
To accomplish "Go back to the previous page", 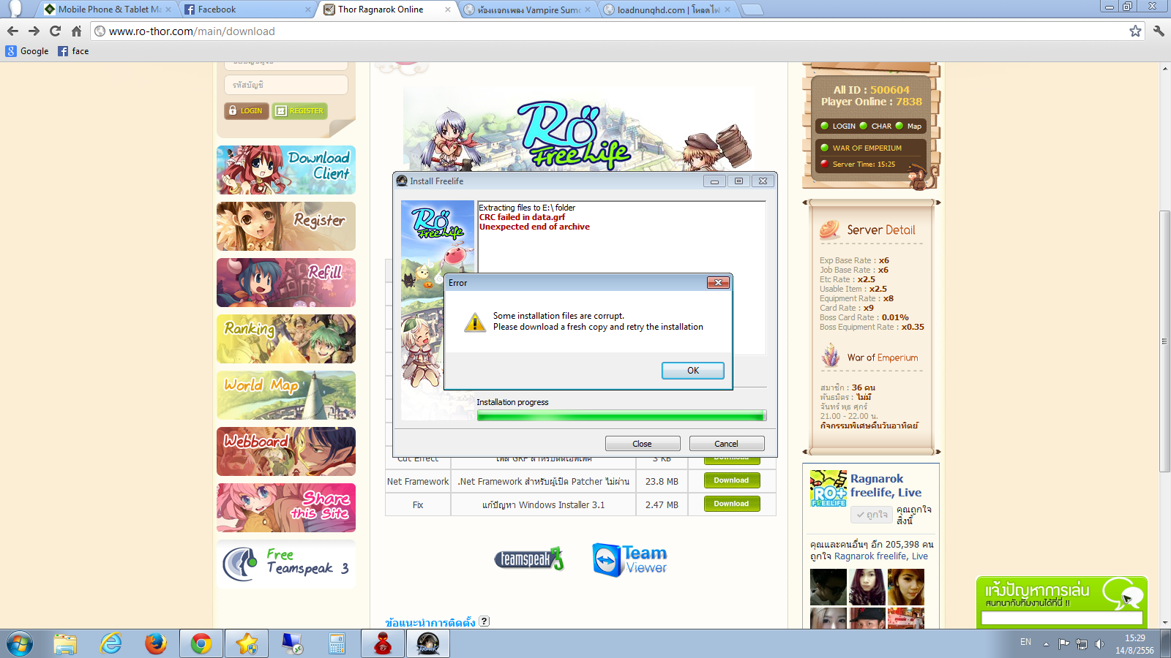I will point(12,31).
